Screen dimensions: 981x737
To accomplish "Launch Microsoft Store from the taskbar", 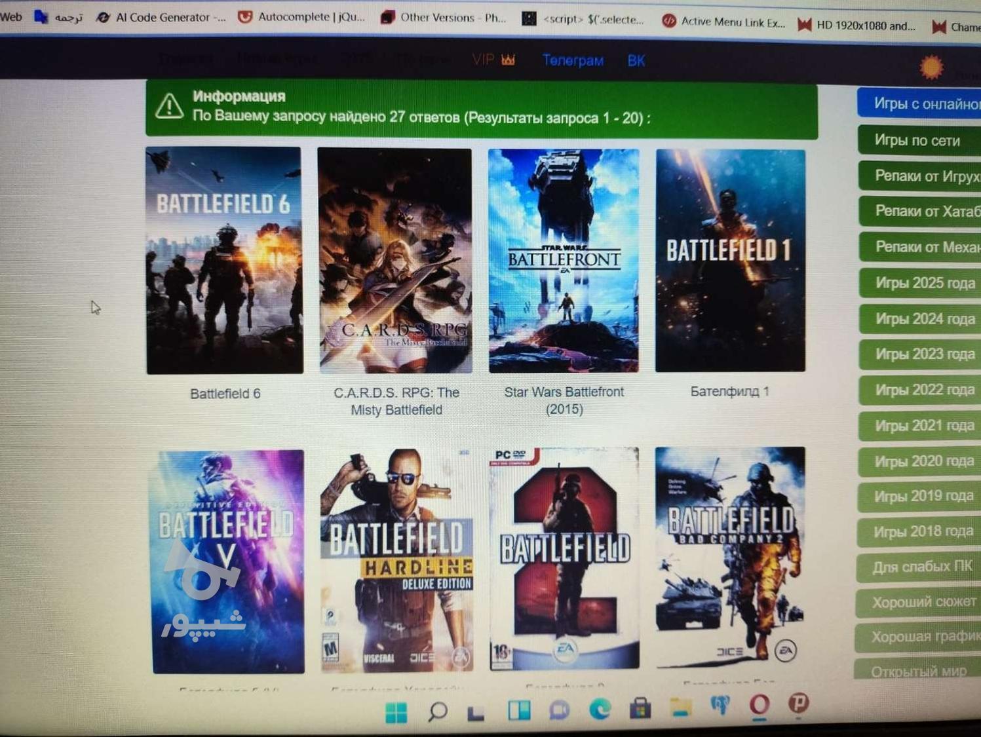I will click(x=640, y=708).
